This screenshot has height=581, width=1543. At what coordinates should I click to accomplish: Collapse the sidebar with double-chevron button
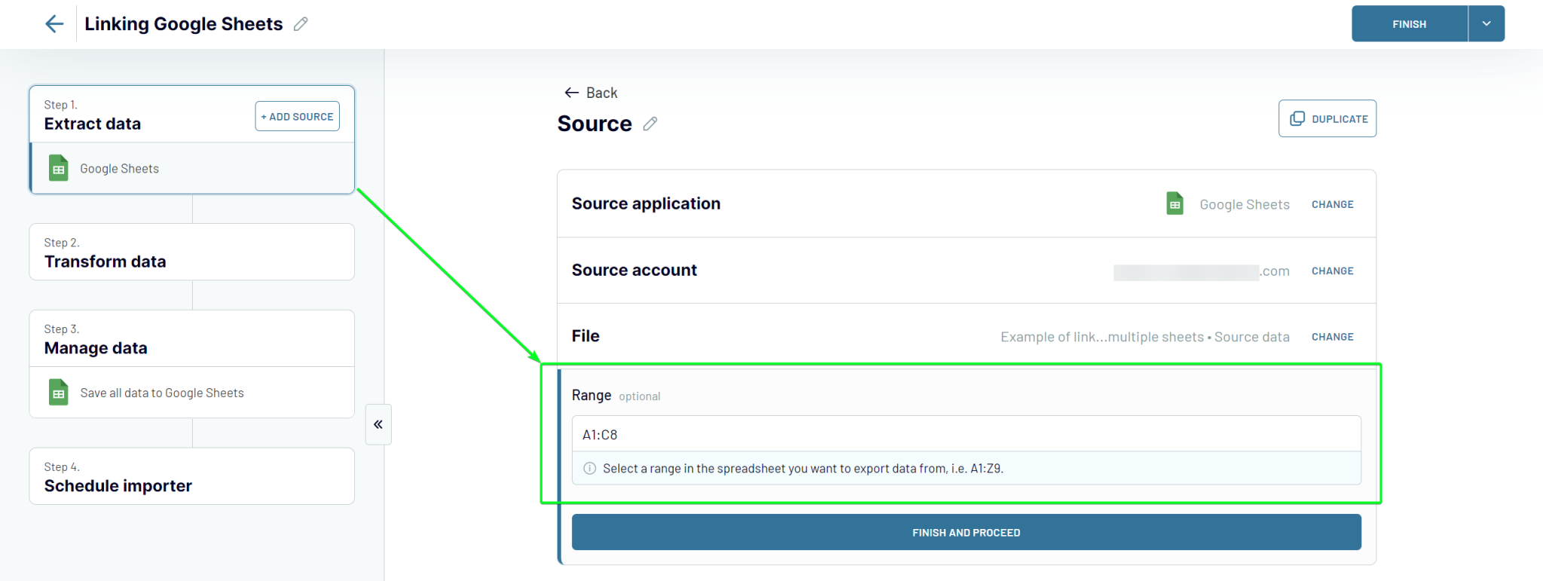pyautogui.click(x=378, y=424)
